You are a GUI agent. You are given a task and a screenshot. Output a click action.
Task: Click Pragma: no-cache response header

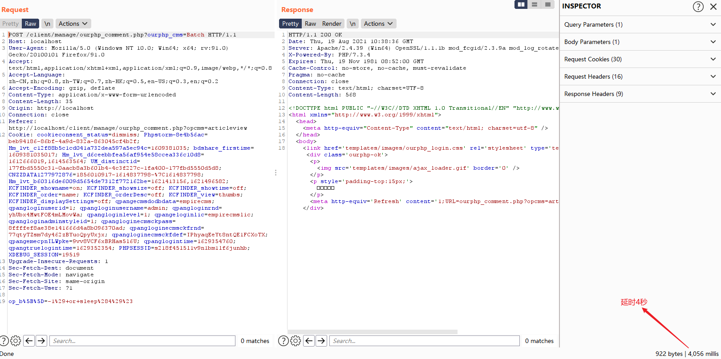(317, 75)
